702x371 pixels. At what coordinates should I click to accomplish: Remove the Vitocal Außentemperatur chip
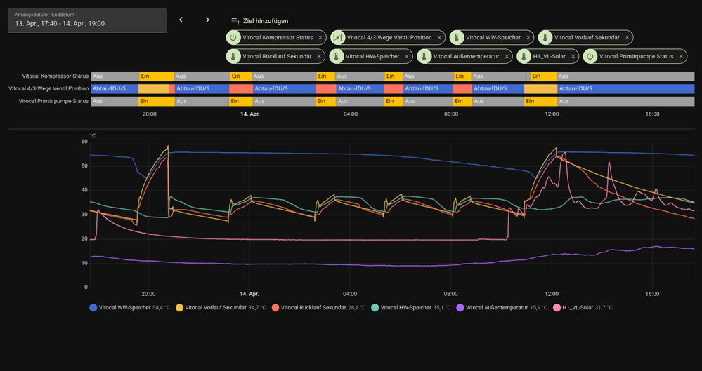[507, 56]
